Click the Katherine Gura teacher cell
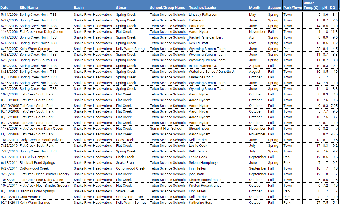Viewport: 340px width, 204px height. (201, 202)
